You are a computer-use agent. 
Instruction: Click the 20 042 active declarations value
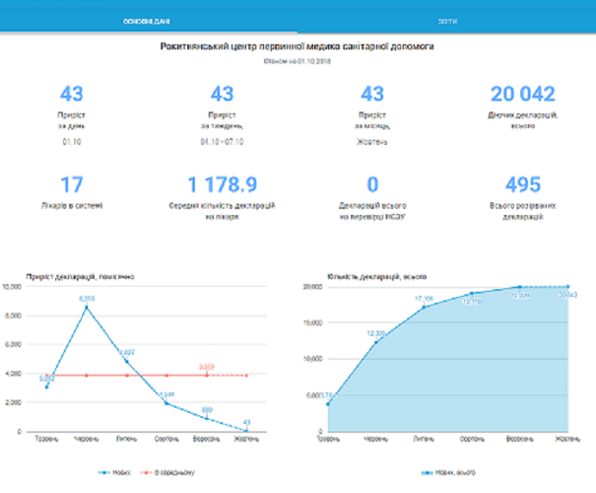pos(523,94)
